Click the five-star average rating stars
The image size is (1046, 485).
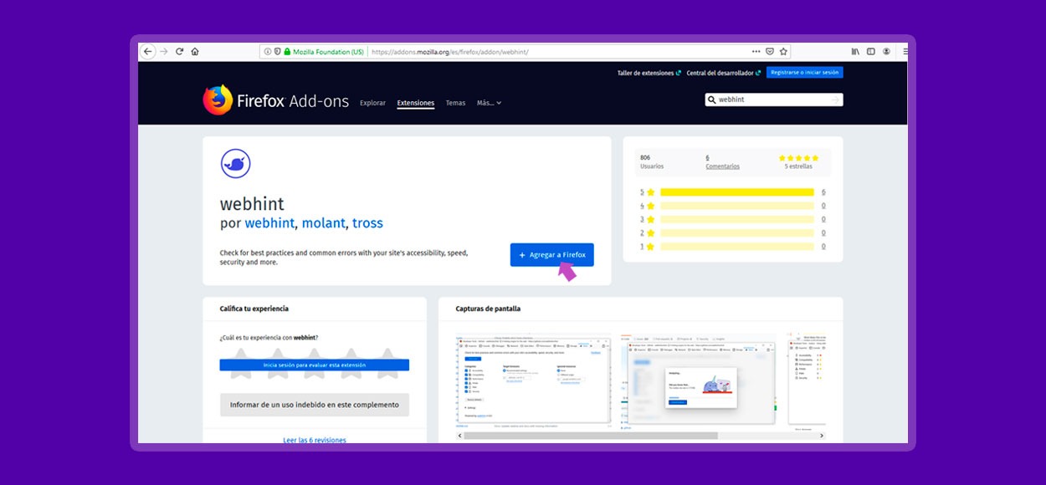[798, 157]
